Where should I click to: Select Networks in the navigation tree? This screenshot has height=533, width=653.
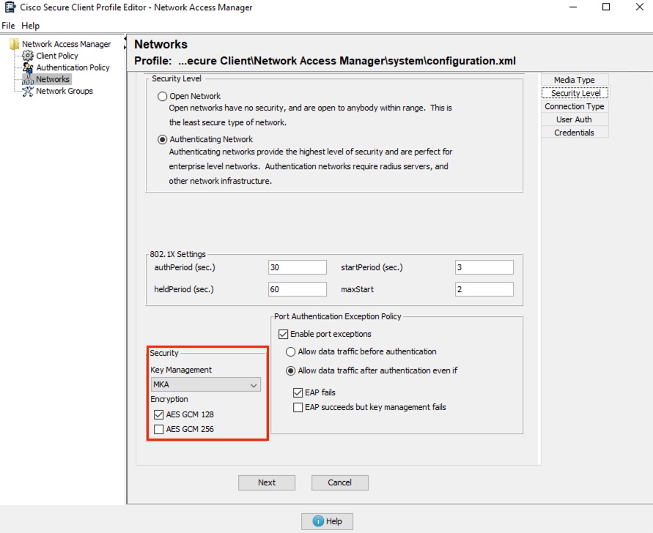pos(53,79)
